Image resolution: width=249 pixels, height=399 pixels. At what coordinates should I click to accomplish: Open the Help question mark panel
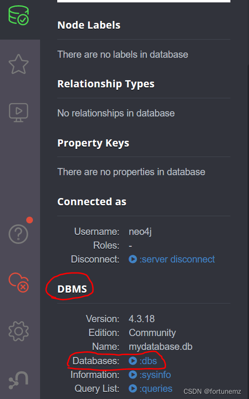[18, 234]
